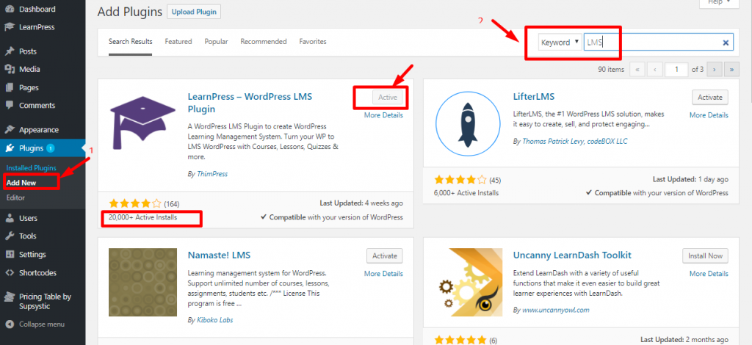Image resolution: width=752 pixels, height=345 pixels.
Task: Click the LifterLMS rocket logo
Action: pos(468,123)
